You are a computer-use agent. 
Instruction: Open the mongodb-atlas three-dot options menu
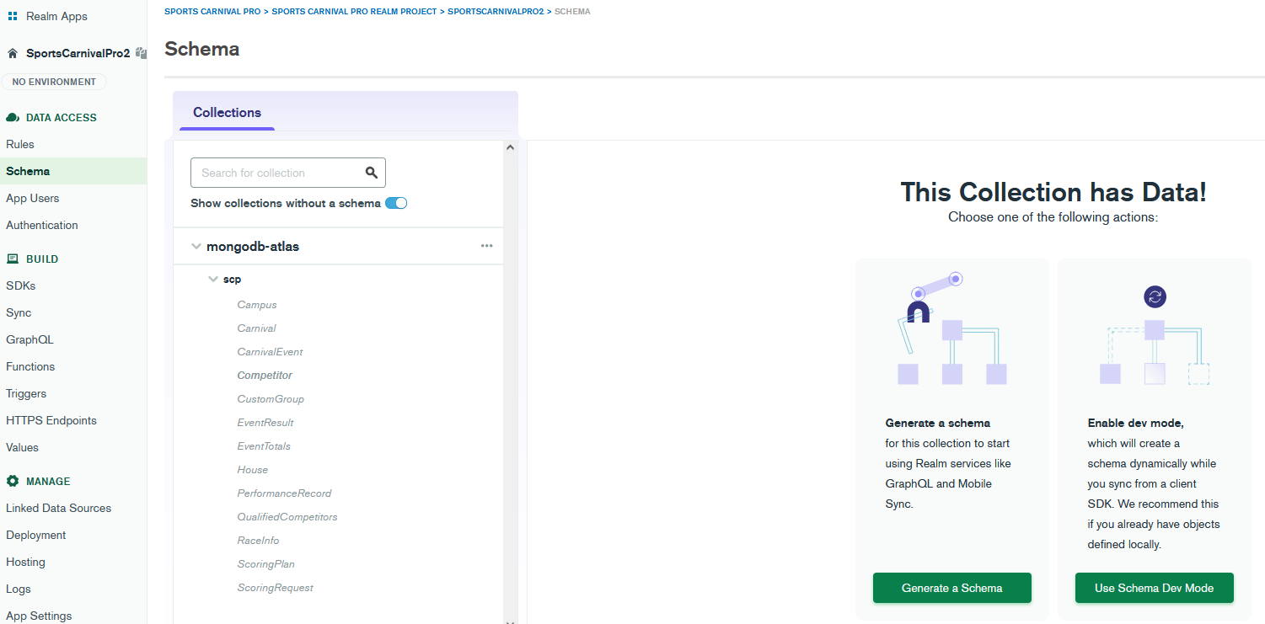click(486, 246)
